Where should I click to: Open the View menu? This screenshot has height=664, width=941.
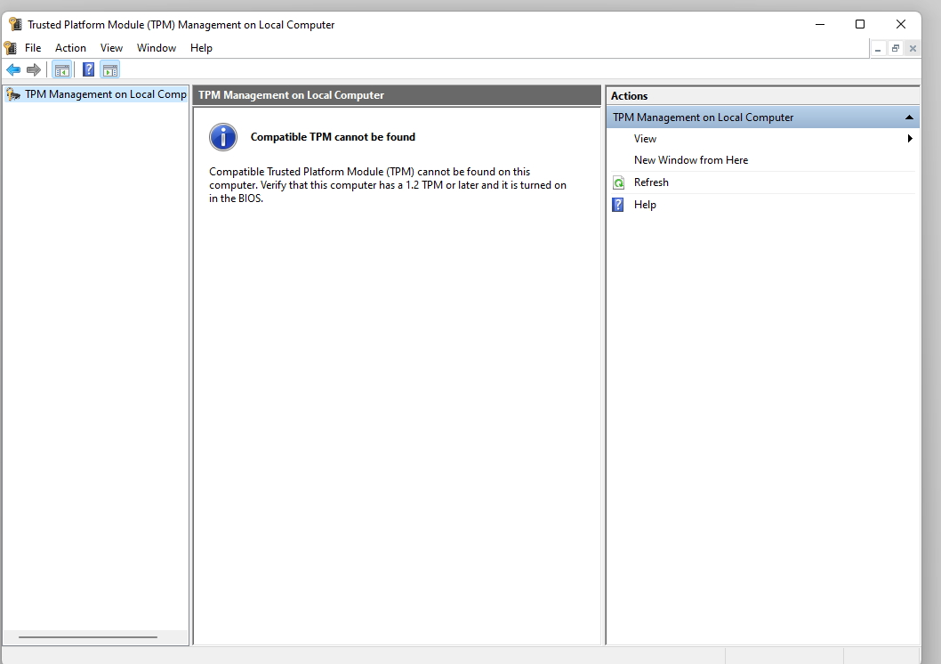coord(111,47)
